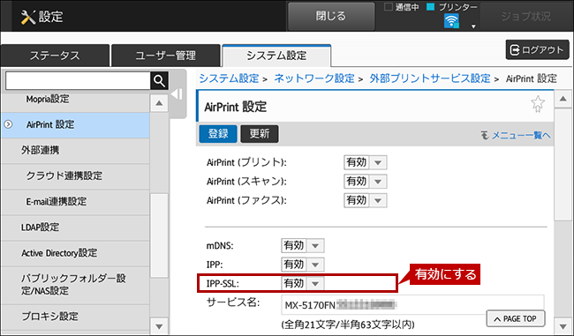Toggle the 通信中 indicator box
Screen dimensions: 574x336
pyautogui.click(x=388, y=6)
